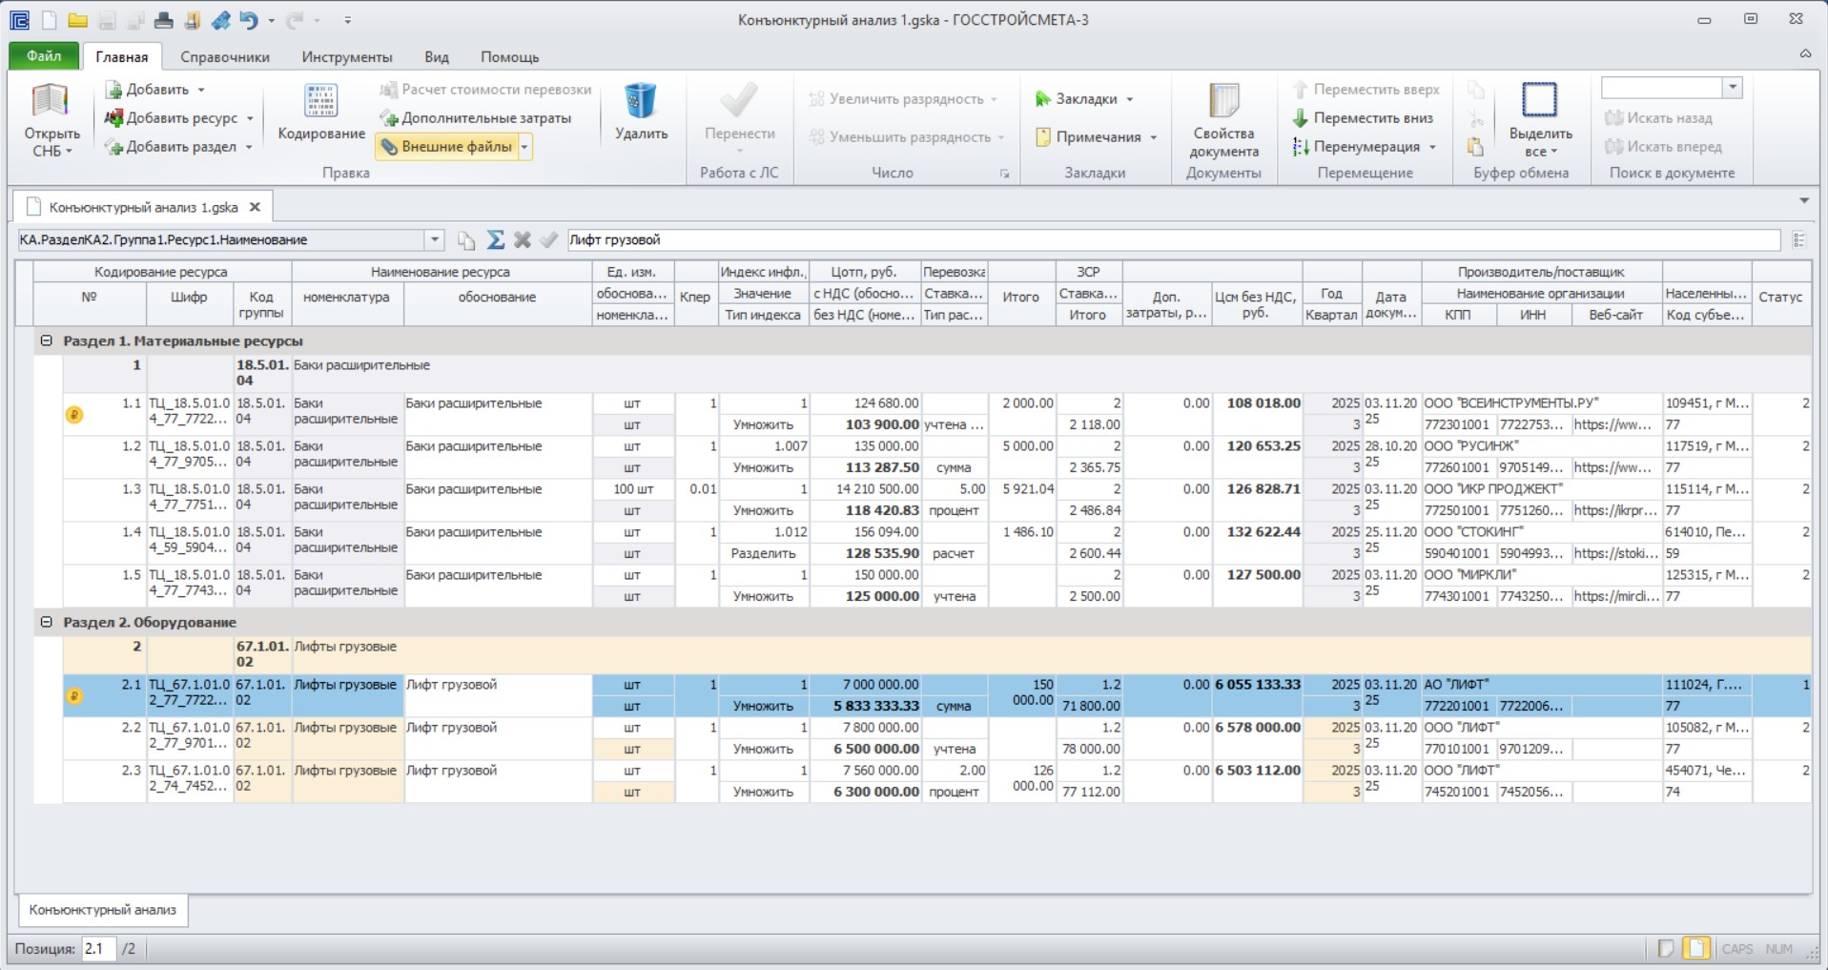
Task: Close the Конъюнктурный анализ 1.gska document tab
Action: 255,207
